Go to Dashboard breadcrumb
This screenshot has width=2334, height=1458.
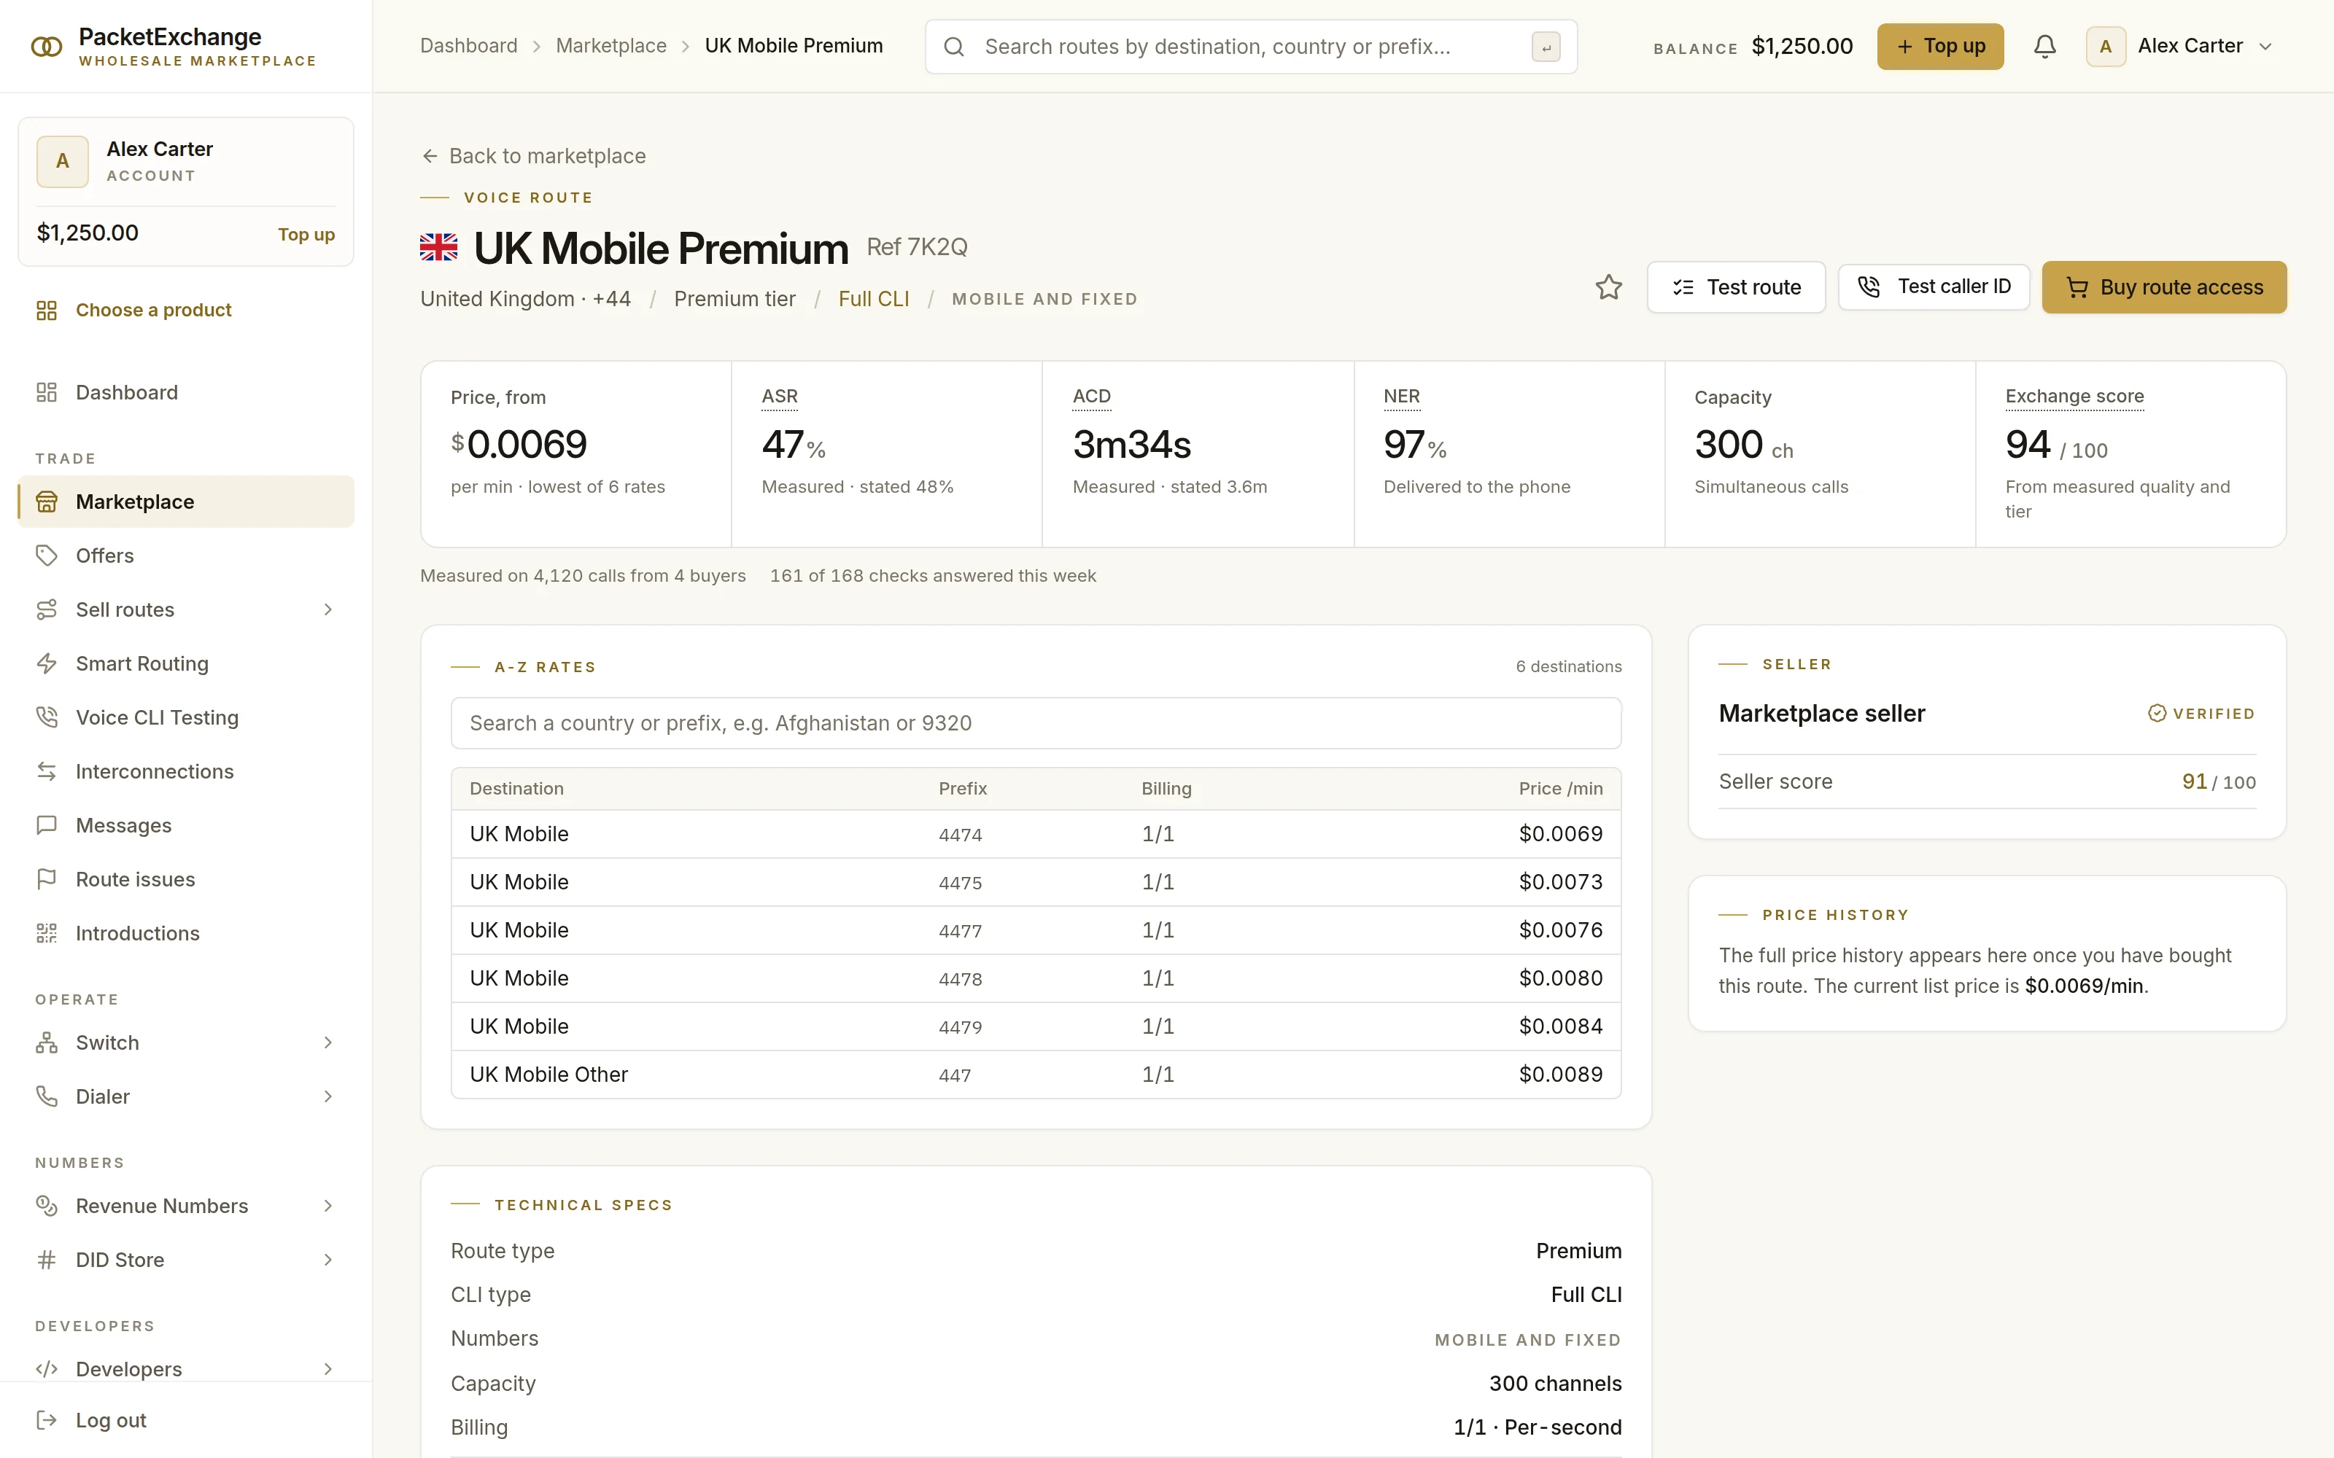tap(469, 46)
